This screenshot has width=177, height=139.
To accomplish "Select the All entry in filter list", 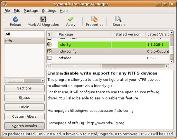I will click(x=24, y=34).
